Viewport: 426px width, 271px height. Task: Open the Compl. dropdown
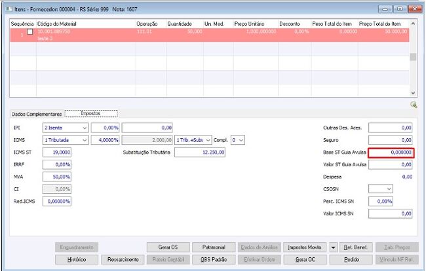pyautogui.click(x=238, y=140)
